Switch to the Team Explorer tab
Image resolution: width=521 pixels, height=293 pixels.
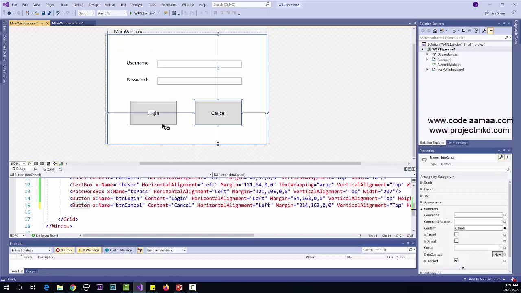[x=458, y=143]
